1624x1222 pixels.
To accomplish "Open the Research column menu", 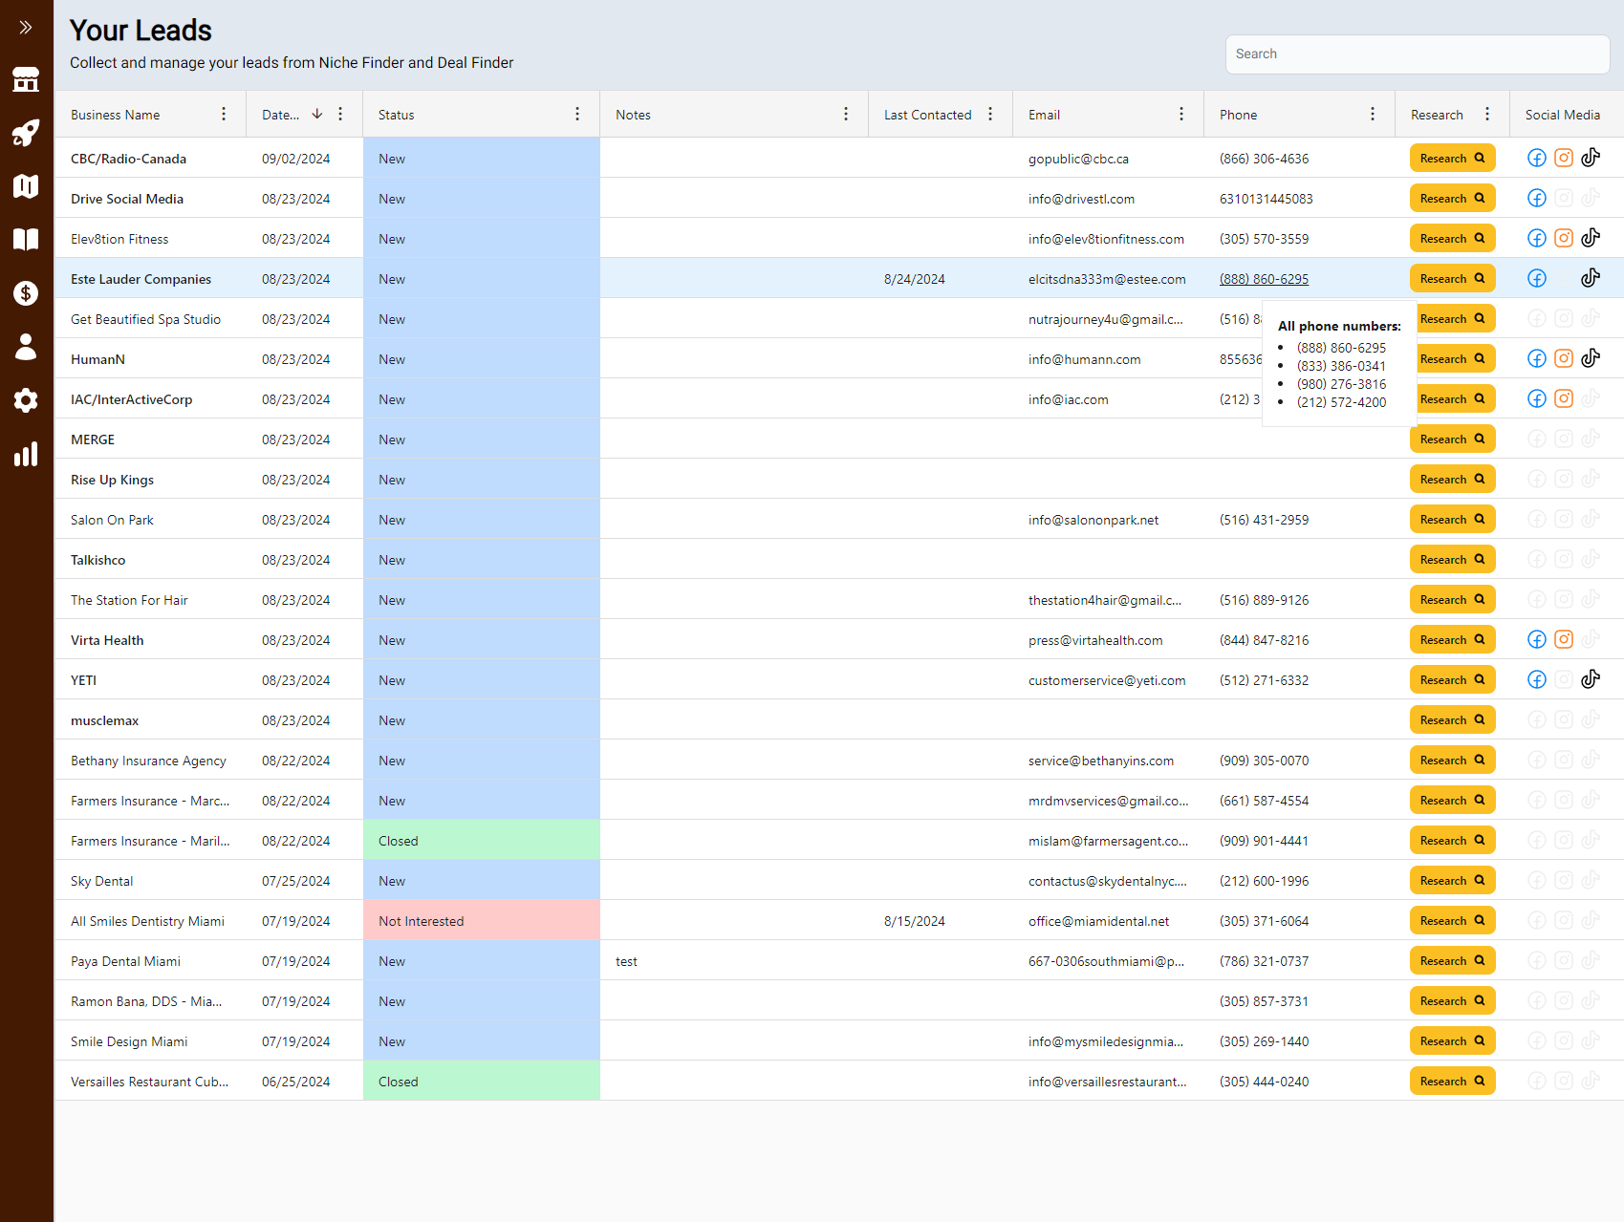I will click(1487, 114).
